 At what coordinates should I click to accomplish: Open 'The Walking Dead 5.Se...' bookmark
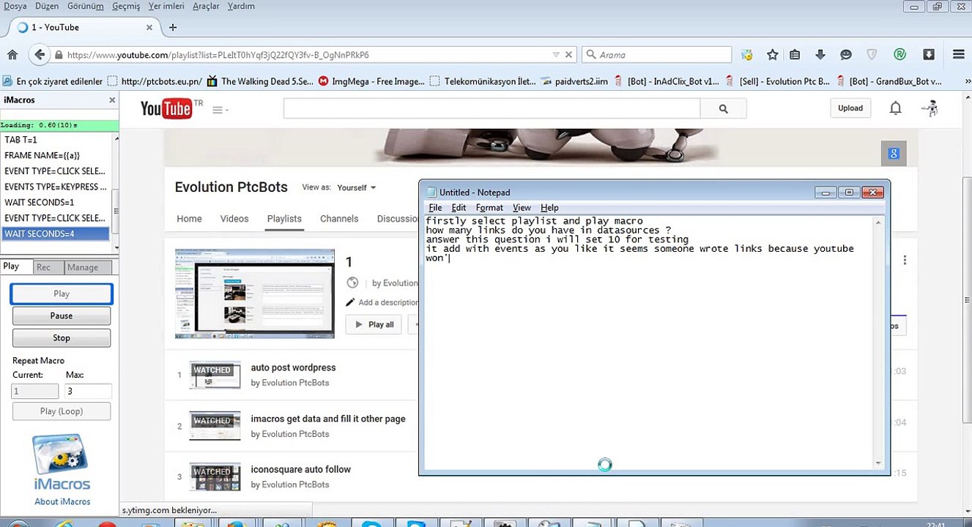261,82
